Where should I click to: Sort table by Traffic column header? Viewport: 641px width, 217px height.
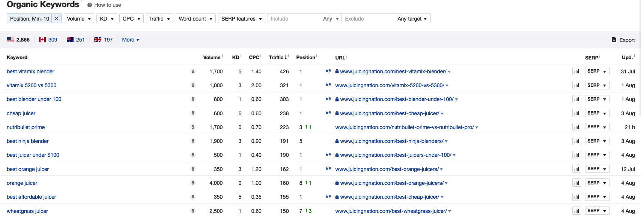coord(278,57)
